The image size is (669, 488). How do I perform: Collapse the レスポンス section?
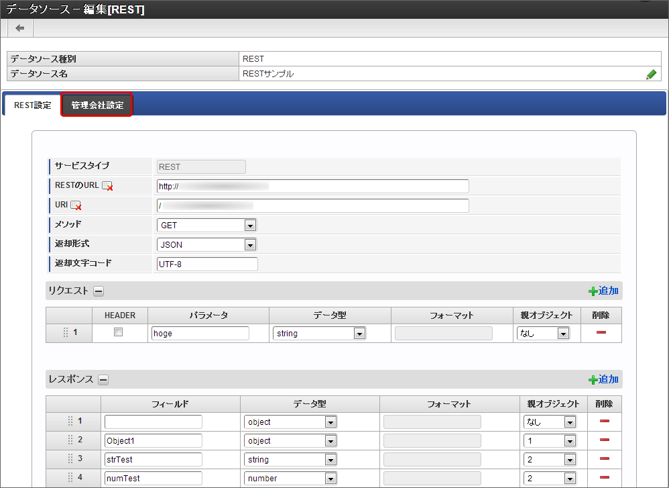click(103, 380)
